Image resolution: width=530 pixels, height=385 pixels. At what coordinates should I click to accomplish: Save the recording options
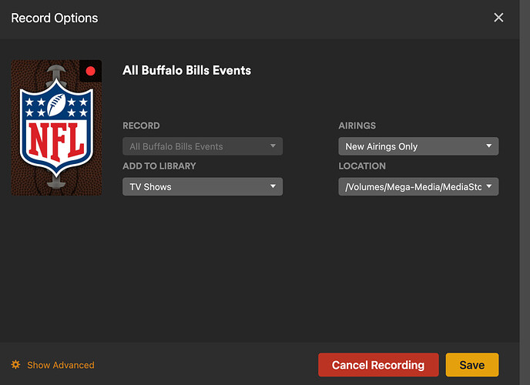472,365
